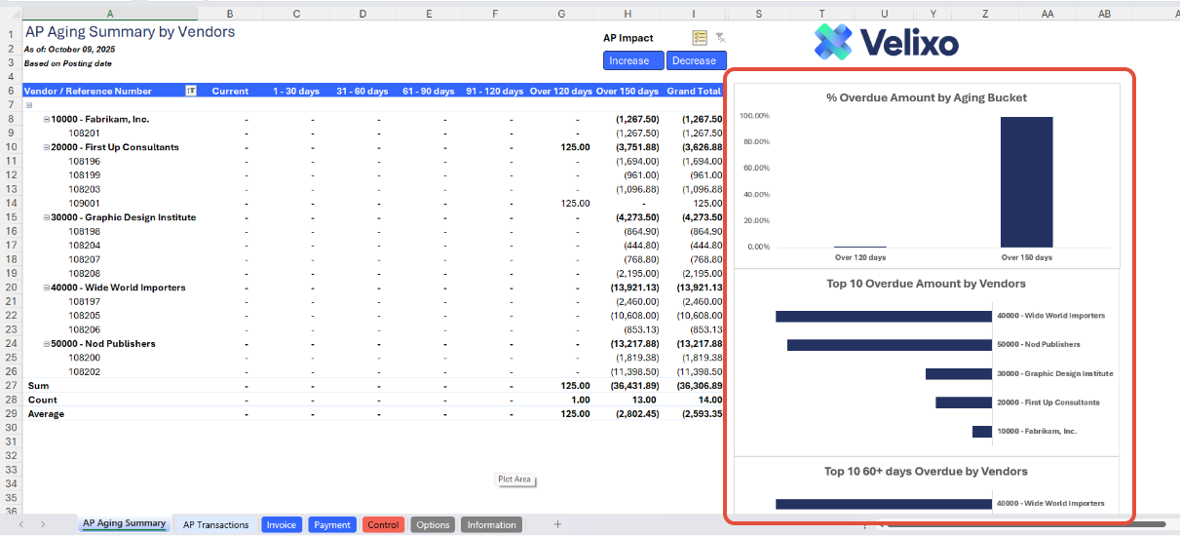Open Vendor / Reference Number filter dropdown
The image size is (1180, 536).
click(191, 91)
